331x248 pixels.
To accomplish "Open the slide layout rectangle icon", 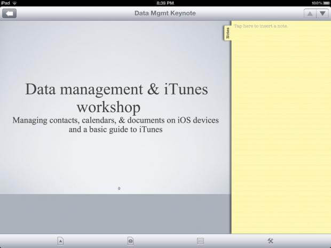I will 200,241.
